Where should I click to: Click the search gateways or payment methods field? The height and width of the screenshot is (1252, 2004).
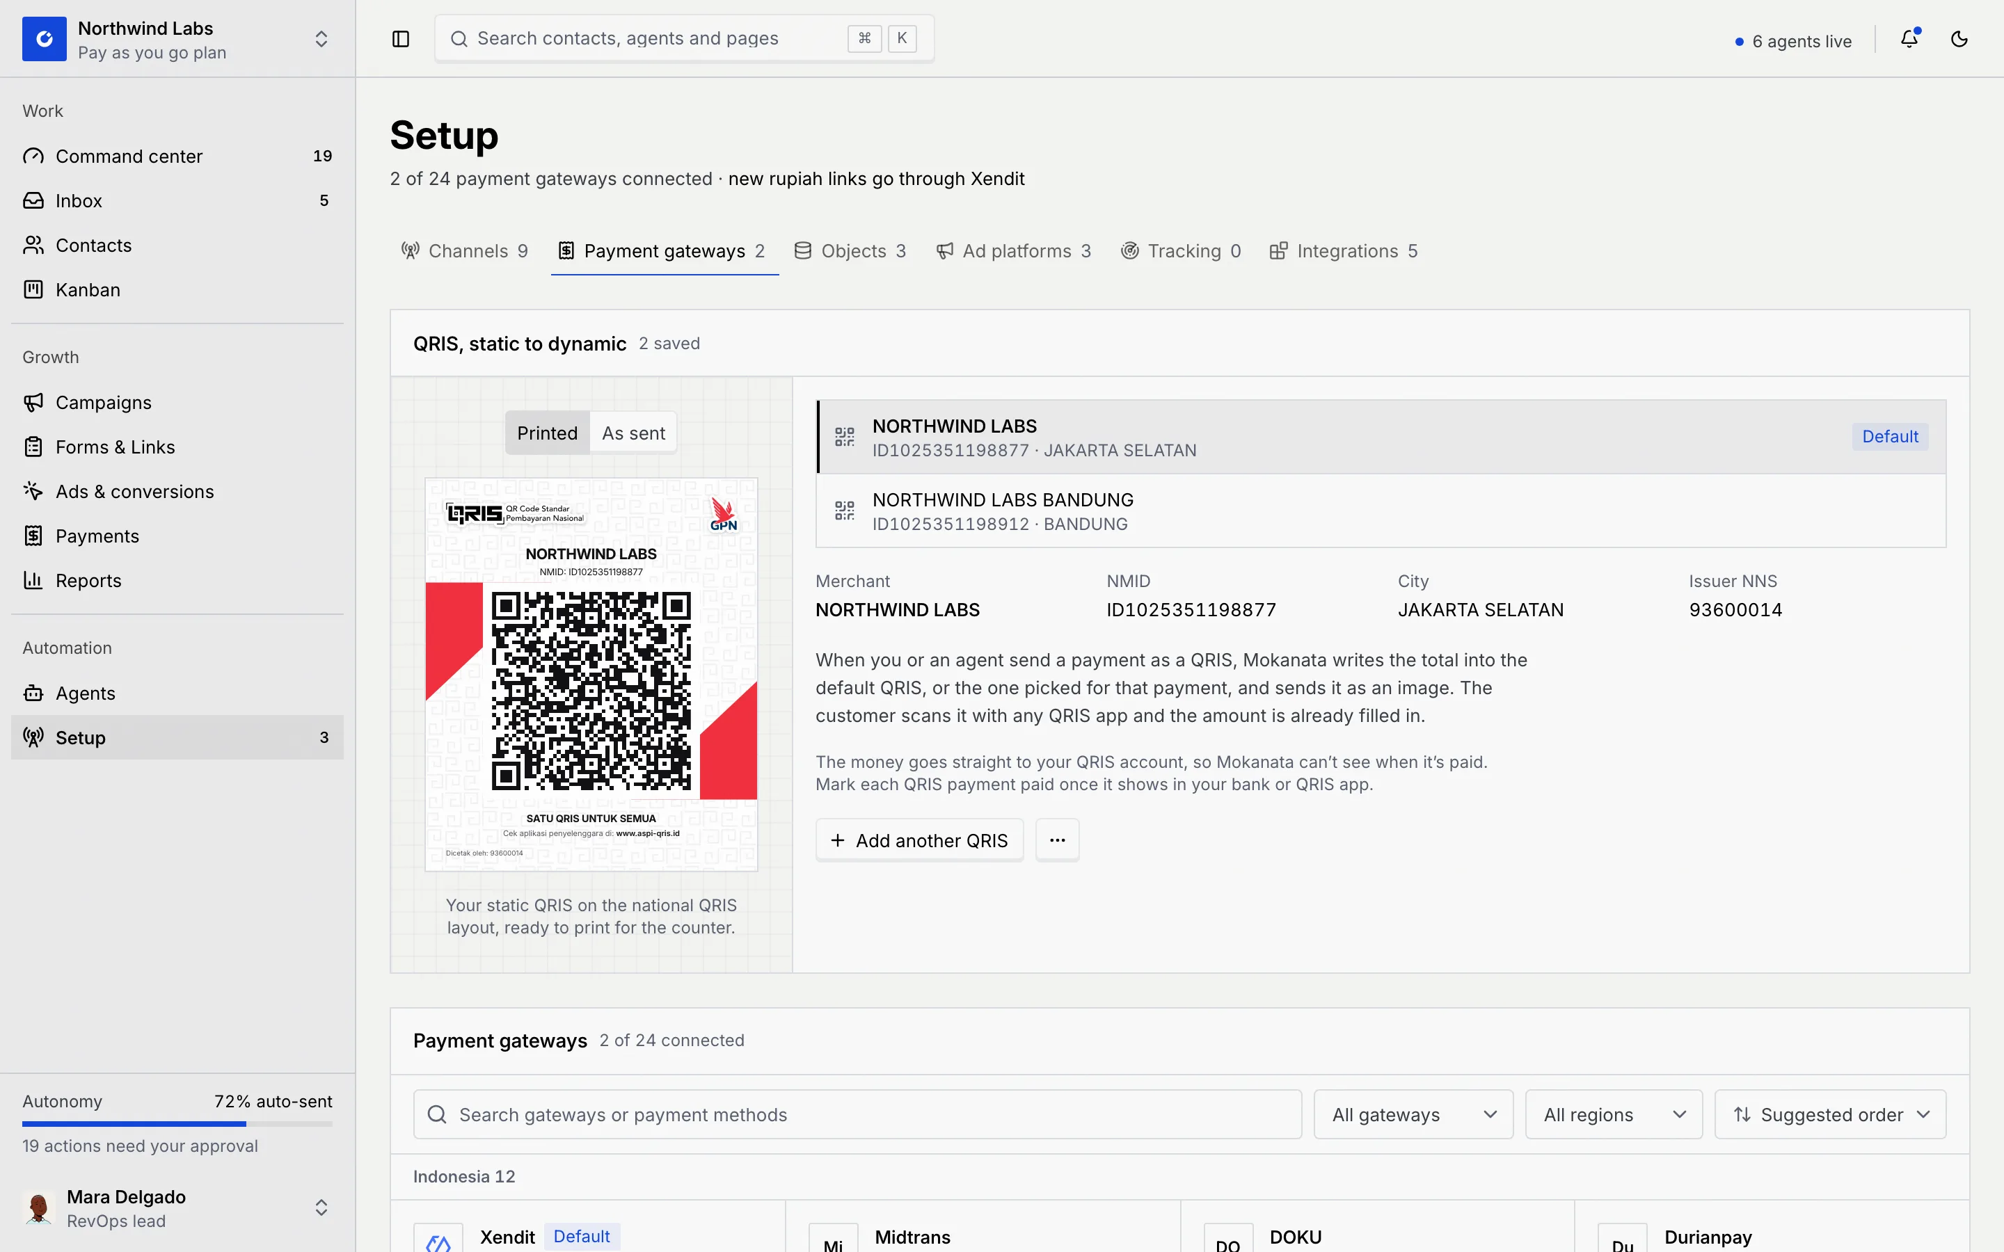coord(857,1114)
